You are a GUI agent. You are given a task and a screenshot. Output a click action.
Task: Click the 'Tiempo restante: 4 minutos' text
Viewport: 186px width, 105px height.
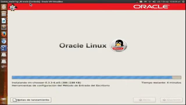pos(161,83)
